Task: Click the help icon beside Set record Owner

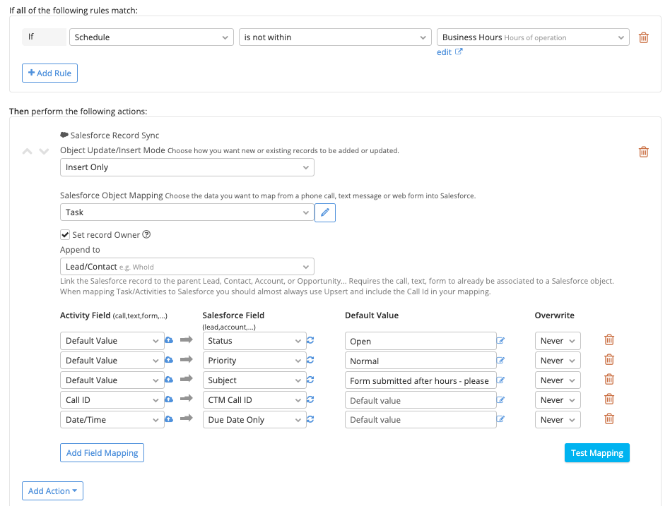Action: 147,235
